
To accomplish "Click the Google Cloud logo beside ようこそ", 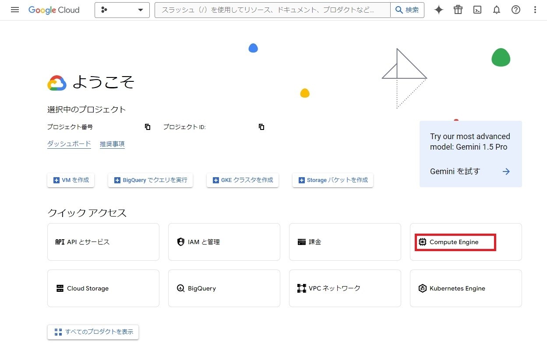I will [57, 83].
